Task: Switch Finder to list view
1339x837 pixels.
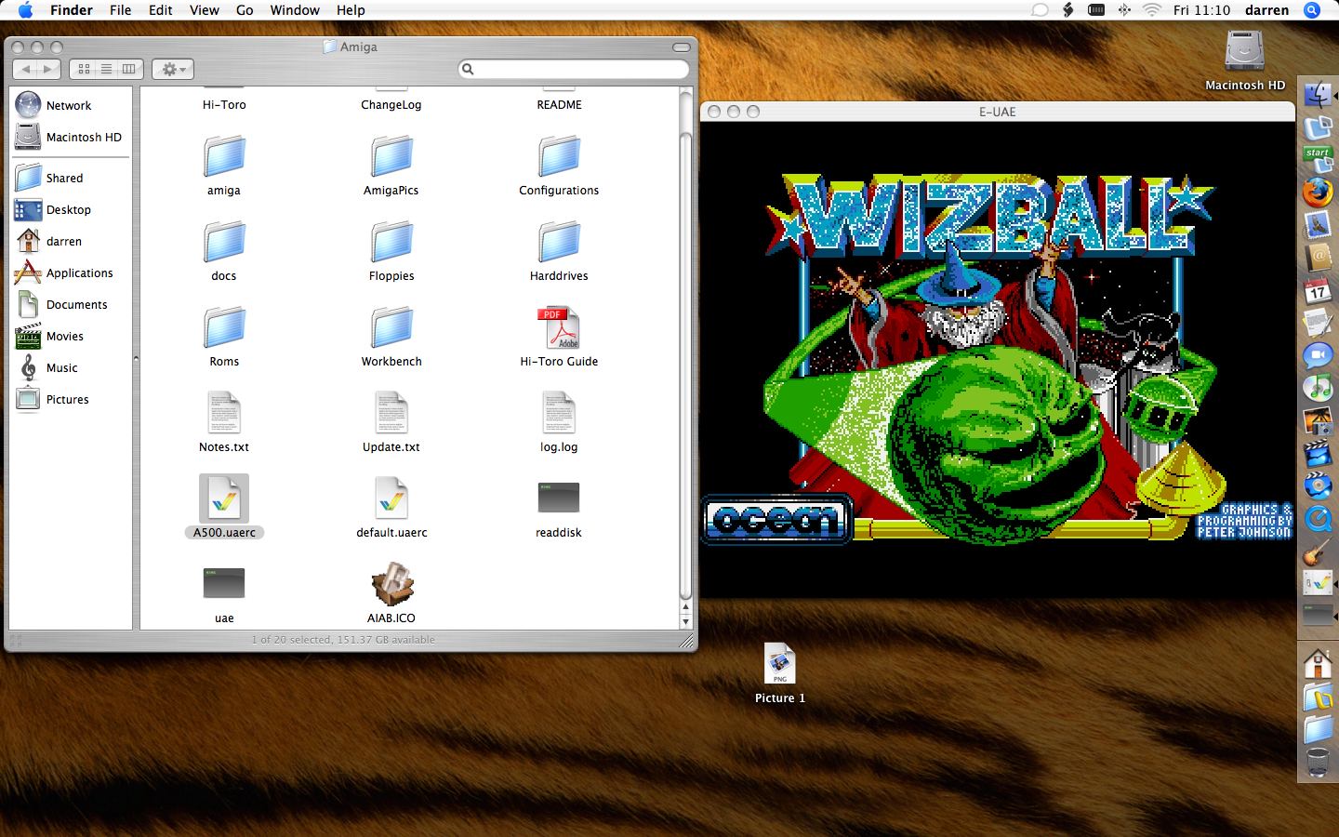Action: pos(106,69)
